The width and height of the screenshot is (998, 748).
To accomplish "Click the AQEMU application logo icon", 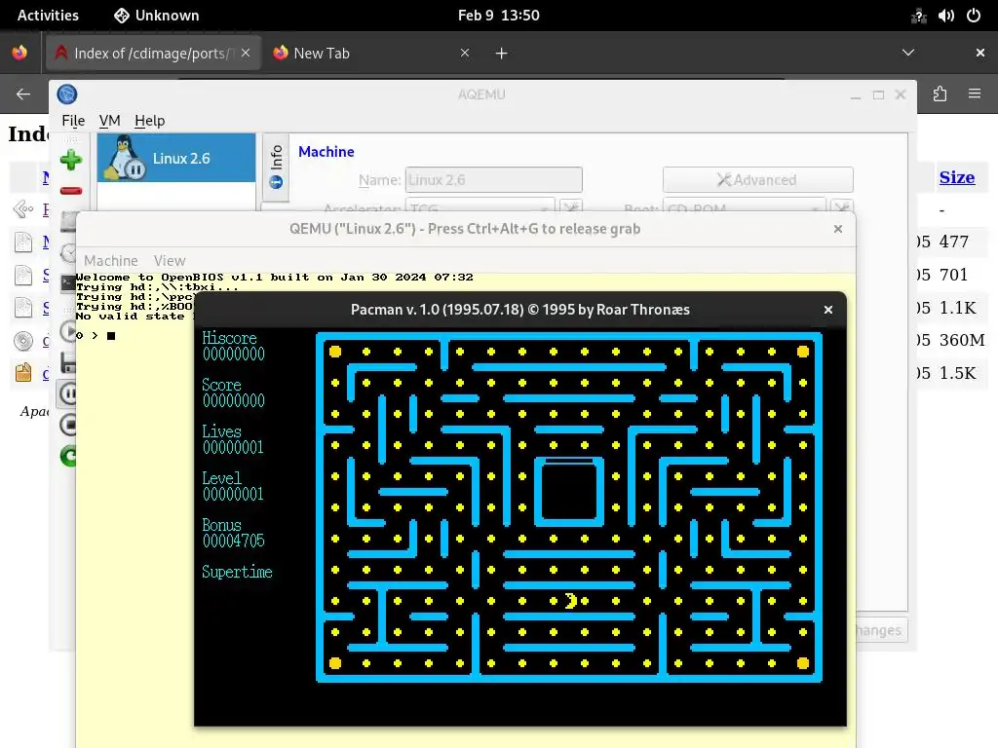I will click(x=67, y=94).
